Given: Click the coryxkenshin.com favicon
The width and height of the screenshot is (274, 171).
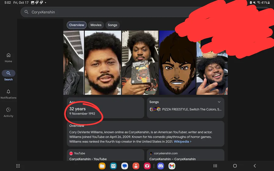Looking at the screenshot, I should 151,153.
